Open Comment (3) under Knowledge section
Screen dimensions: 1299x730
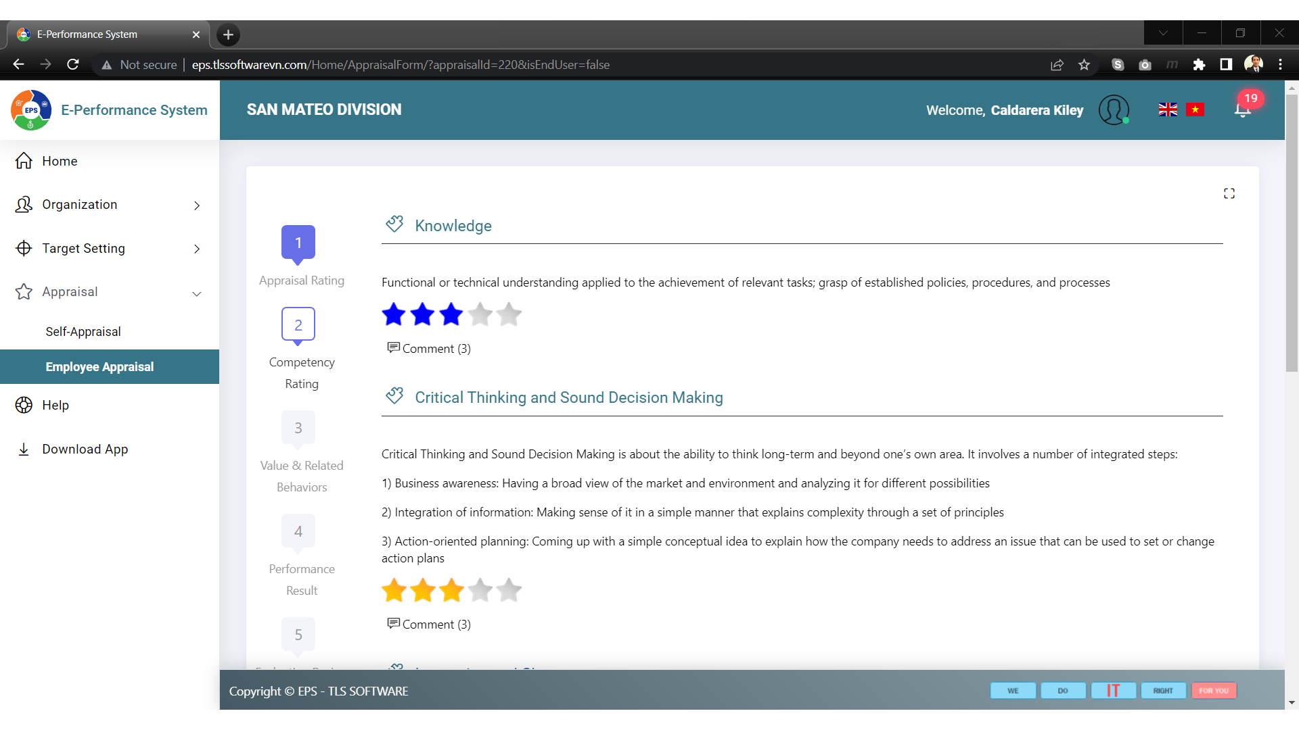pyautogui.click(x=429, y=348)
